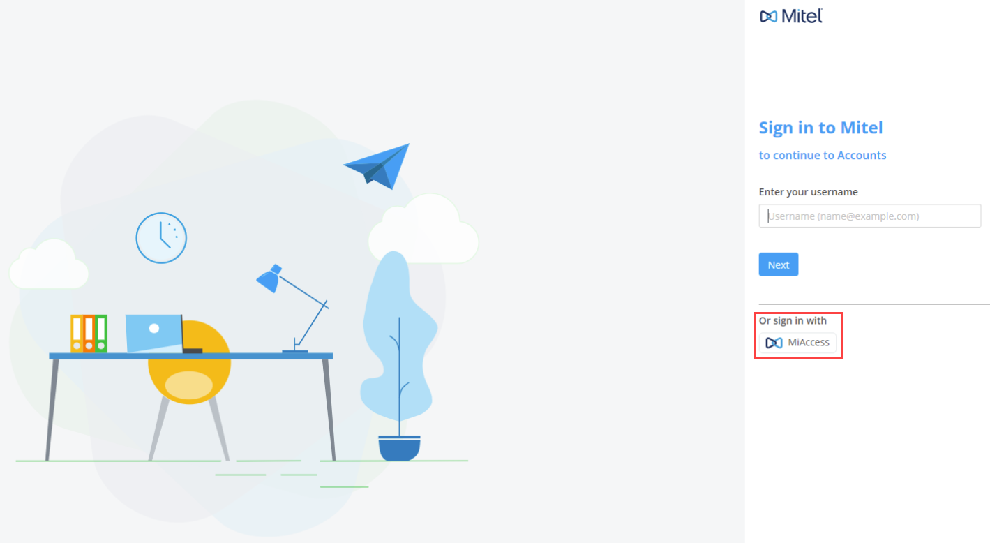Click the Mitel logo at top
990x543 pixels.
791,16
